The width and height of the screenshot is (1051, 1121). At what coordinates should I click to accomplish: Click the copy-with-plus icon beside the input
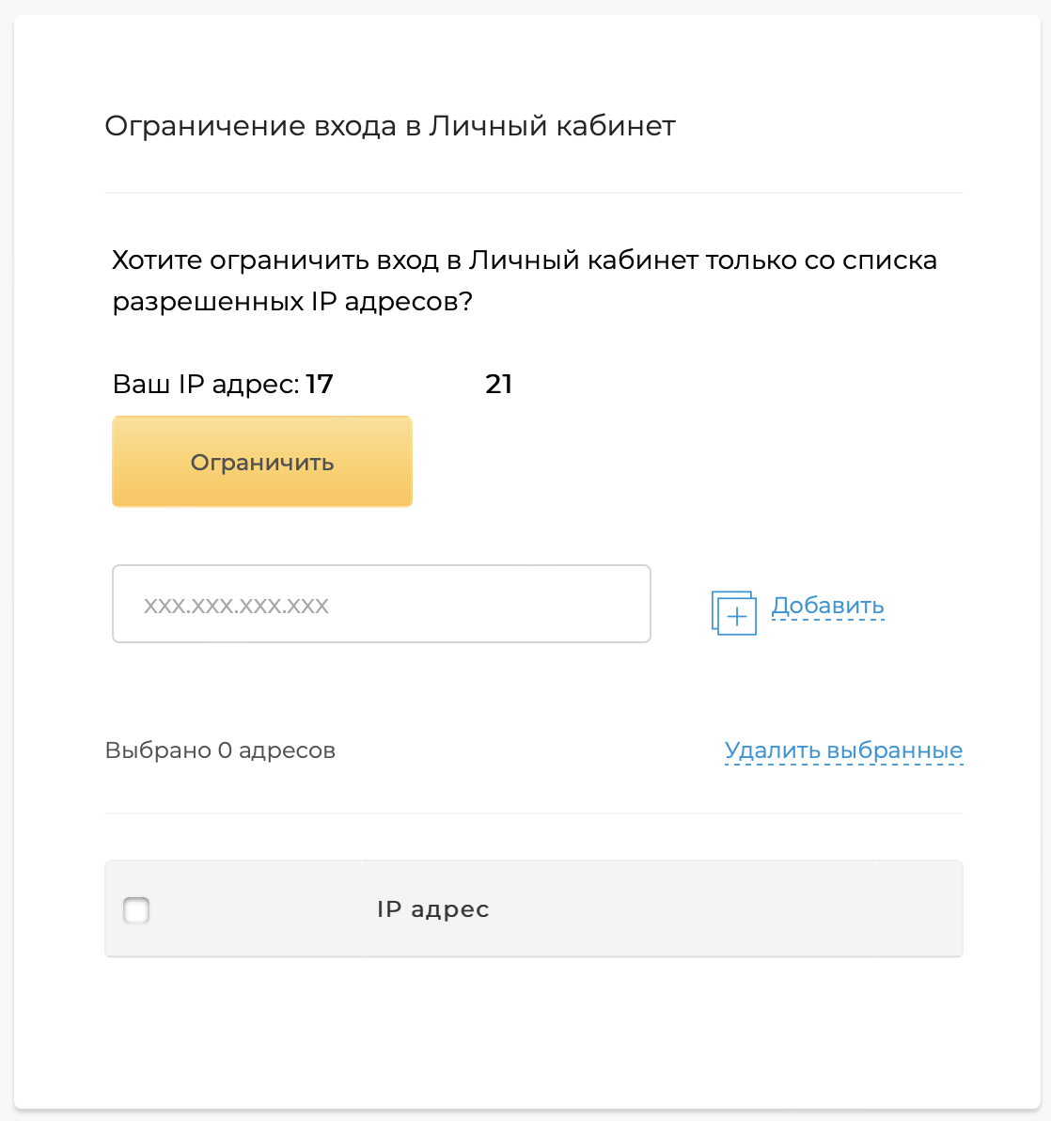pyautogui.click(x=734, y=613)
